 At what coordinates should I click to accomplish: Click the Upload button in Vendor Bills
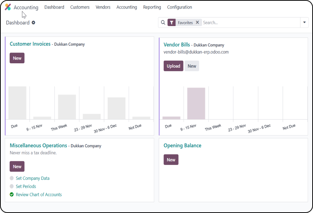(173, 66)
